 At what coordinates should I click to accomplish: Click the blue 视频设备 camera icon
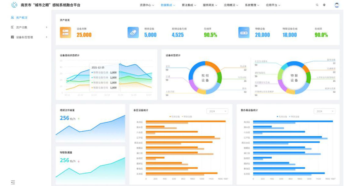[133, 32]
